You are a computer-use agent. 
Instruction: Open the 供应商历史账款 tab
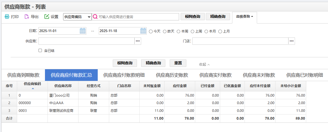[x=172, y=75]
